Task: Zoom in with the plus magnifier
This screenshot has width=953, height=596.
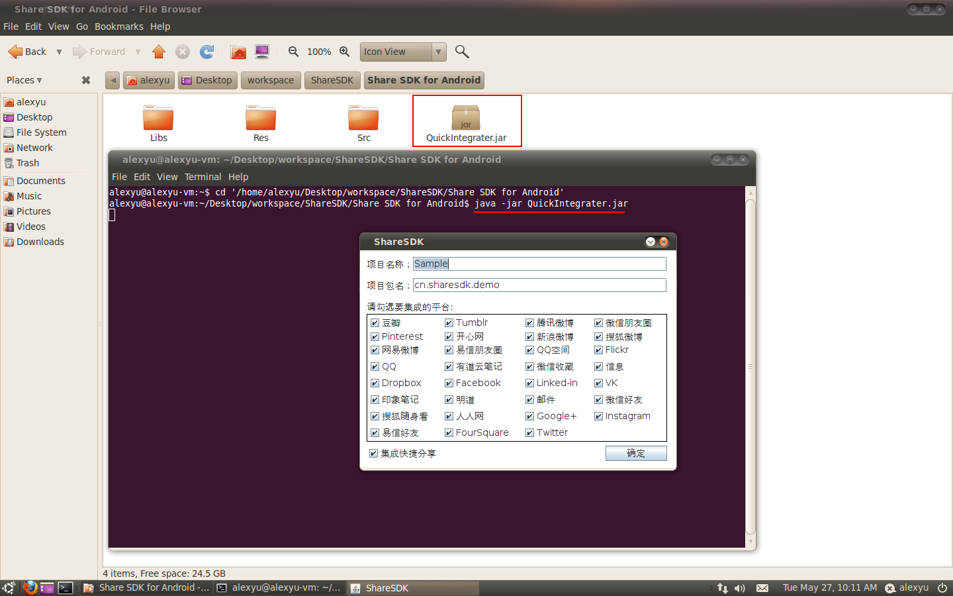Action: (x=344, y=52)
